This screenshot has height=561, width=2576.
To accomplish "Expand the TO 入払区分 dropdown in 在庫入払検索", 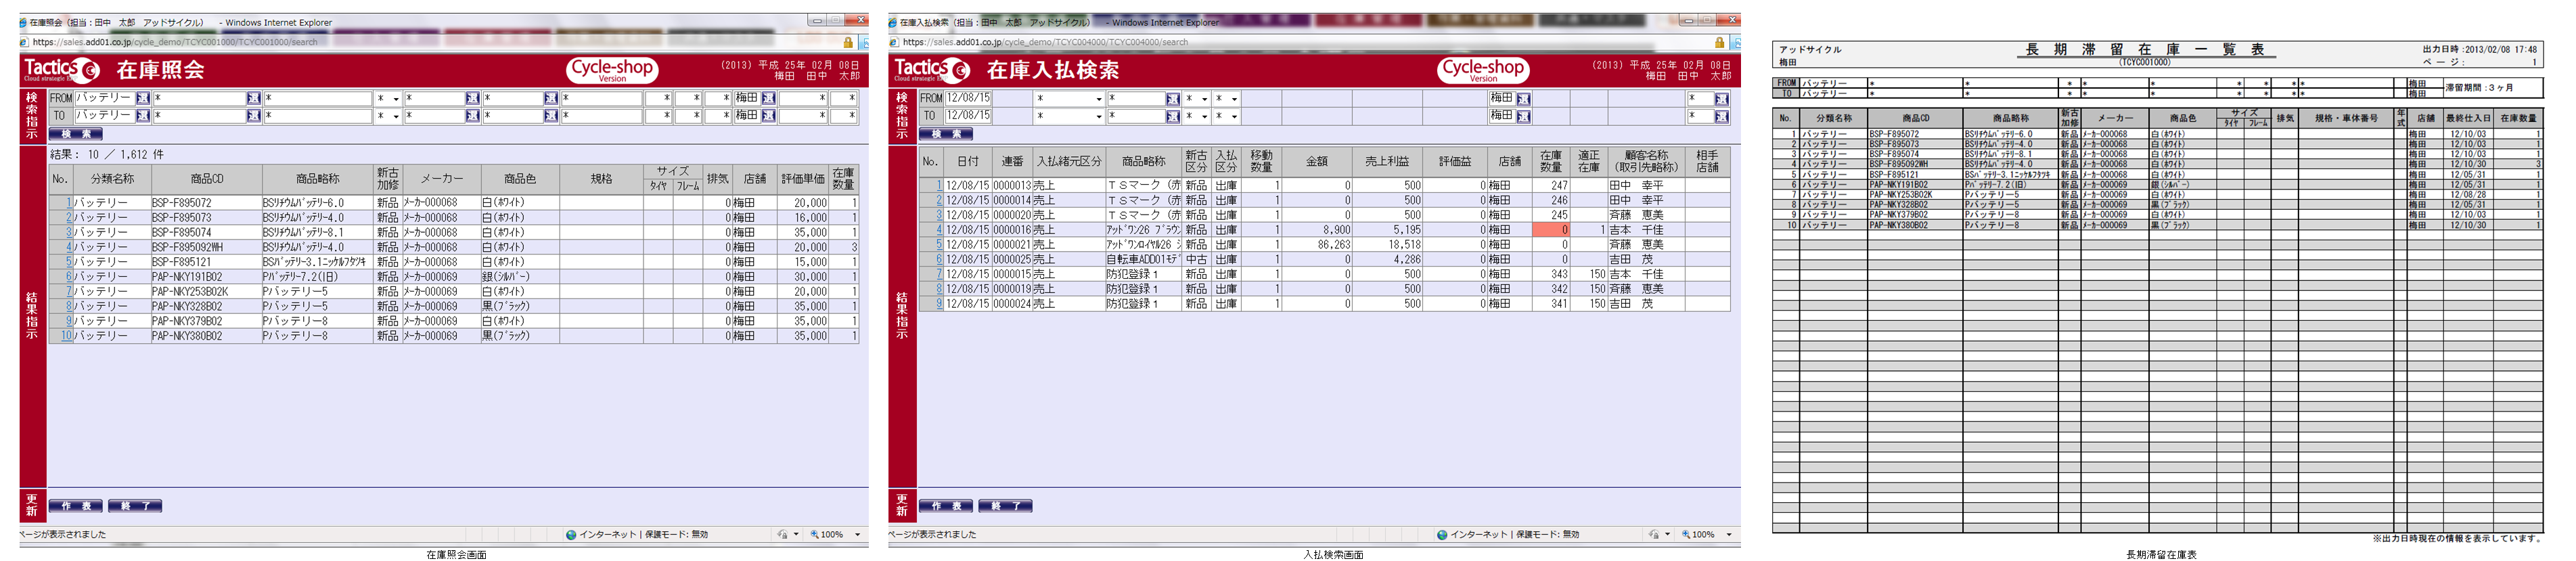I will 1234,117.
